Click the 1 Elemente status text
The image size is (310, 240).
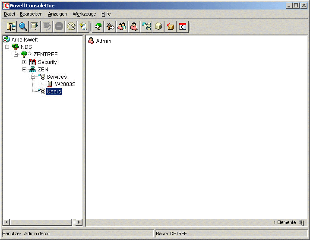pyautogui.click(x=285, y=222)
